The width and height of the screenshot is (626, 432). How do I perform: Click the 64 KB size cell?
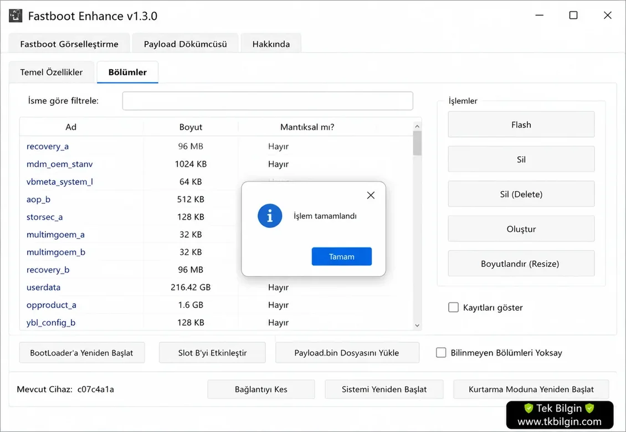191,182
